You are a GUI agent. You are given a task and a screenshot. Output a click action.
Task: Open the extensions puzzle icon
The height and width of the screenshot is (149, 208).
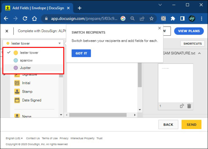pos(173,18)
